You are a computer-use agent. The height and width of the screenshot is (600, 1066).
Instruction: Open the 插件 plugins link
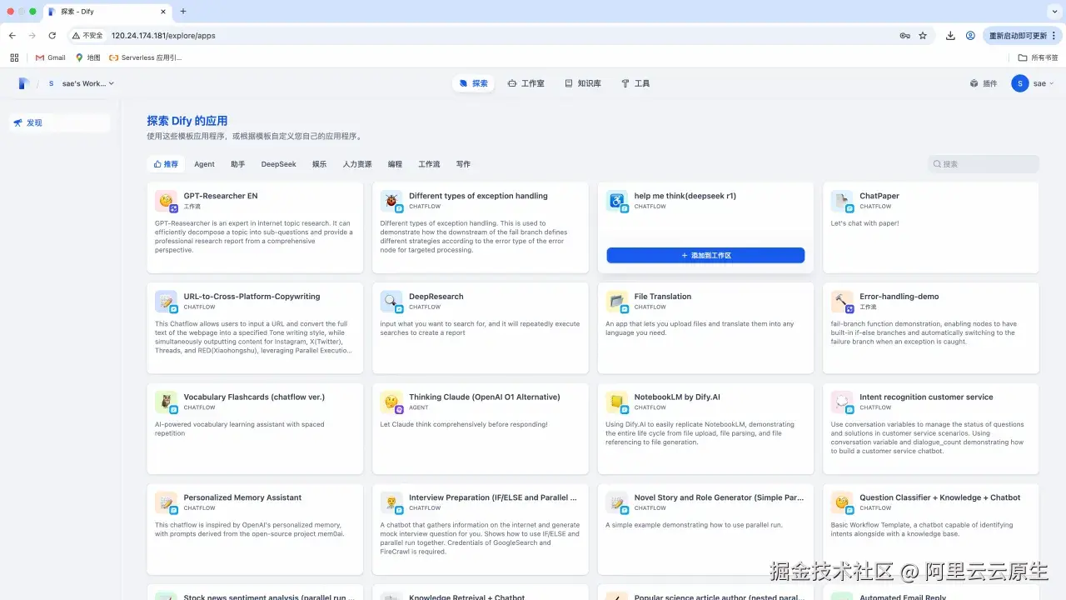tap(983, 83)
